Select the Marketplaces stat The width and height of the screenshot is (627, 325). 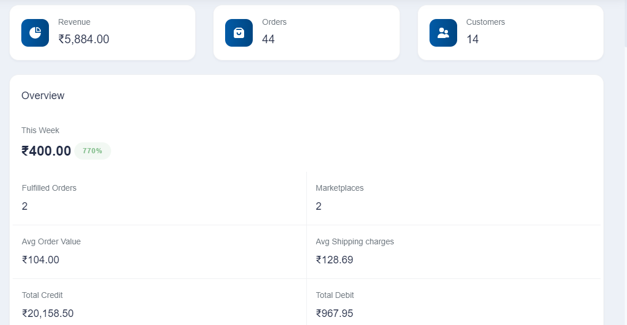pyautogui.click(x=454, y=199)
